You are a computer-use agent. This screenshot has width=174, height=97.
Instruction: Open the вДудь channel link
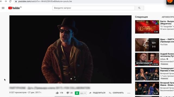[x=163, y=59]
